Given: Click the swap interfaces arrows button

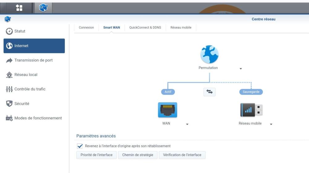Looking at the screenshot, I should click(x=210, y=92).
